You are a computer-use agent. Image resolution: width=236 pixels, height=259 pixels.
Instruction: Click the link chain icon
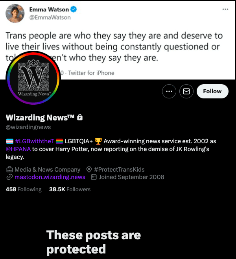(9, 177)
